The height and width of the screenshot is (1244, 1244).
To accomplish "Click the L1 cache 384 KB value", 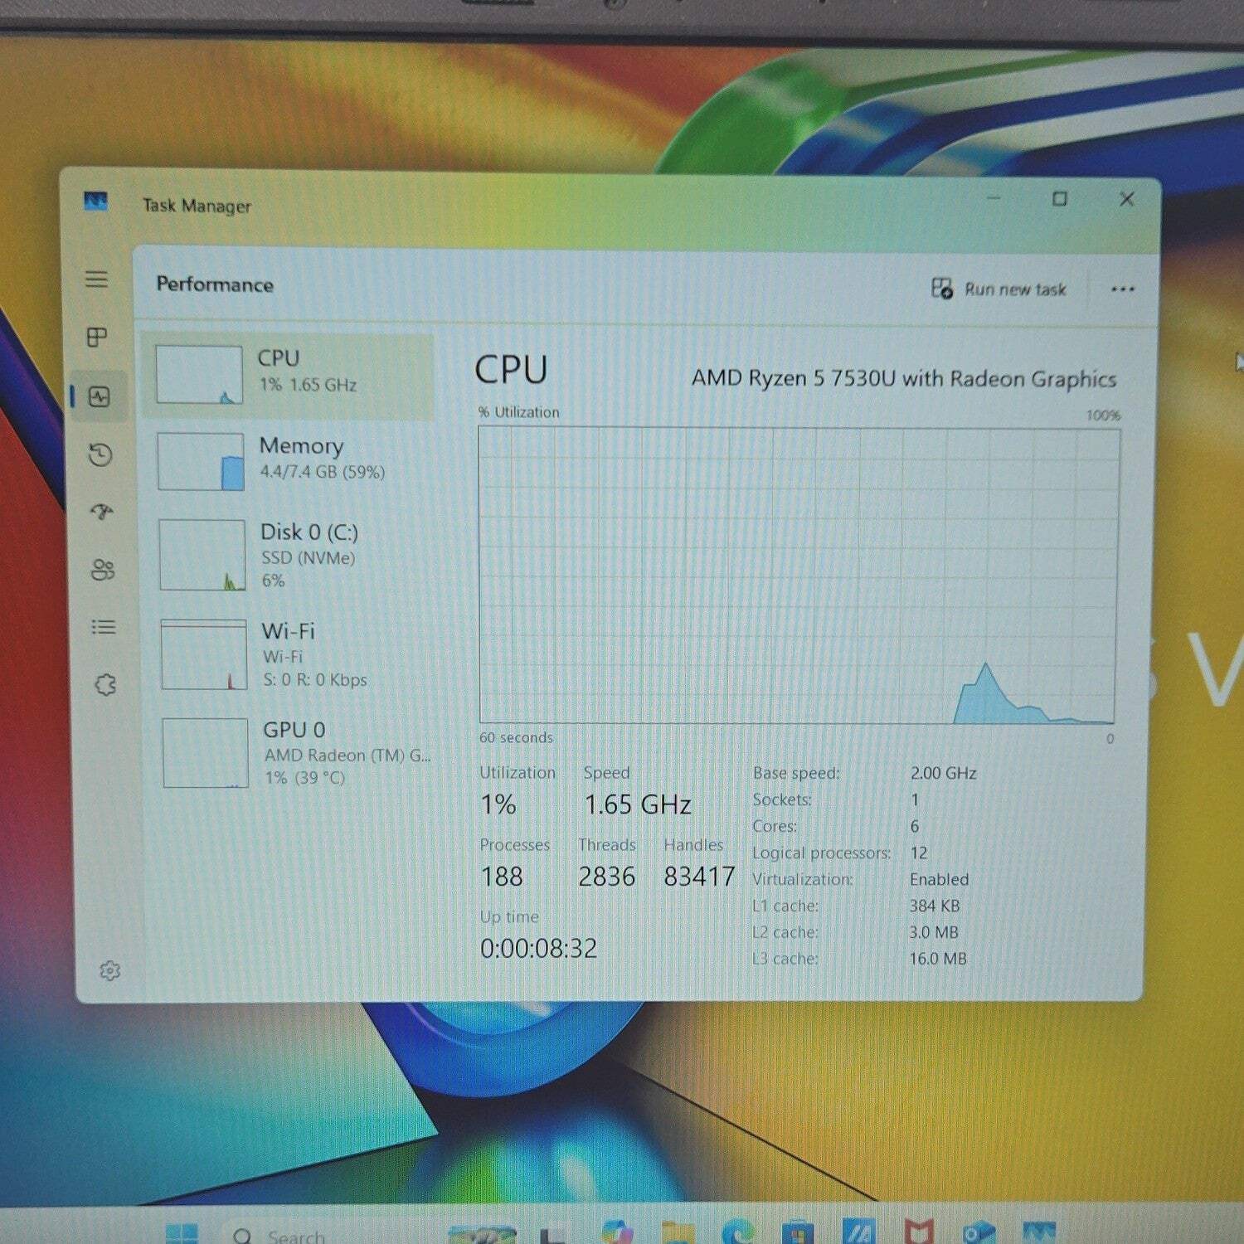I will click(934, 906).
